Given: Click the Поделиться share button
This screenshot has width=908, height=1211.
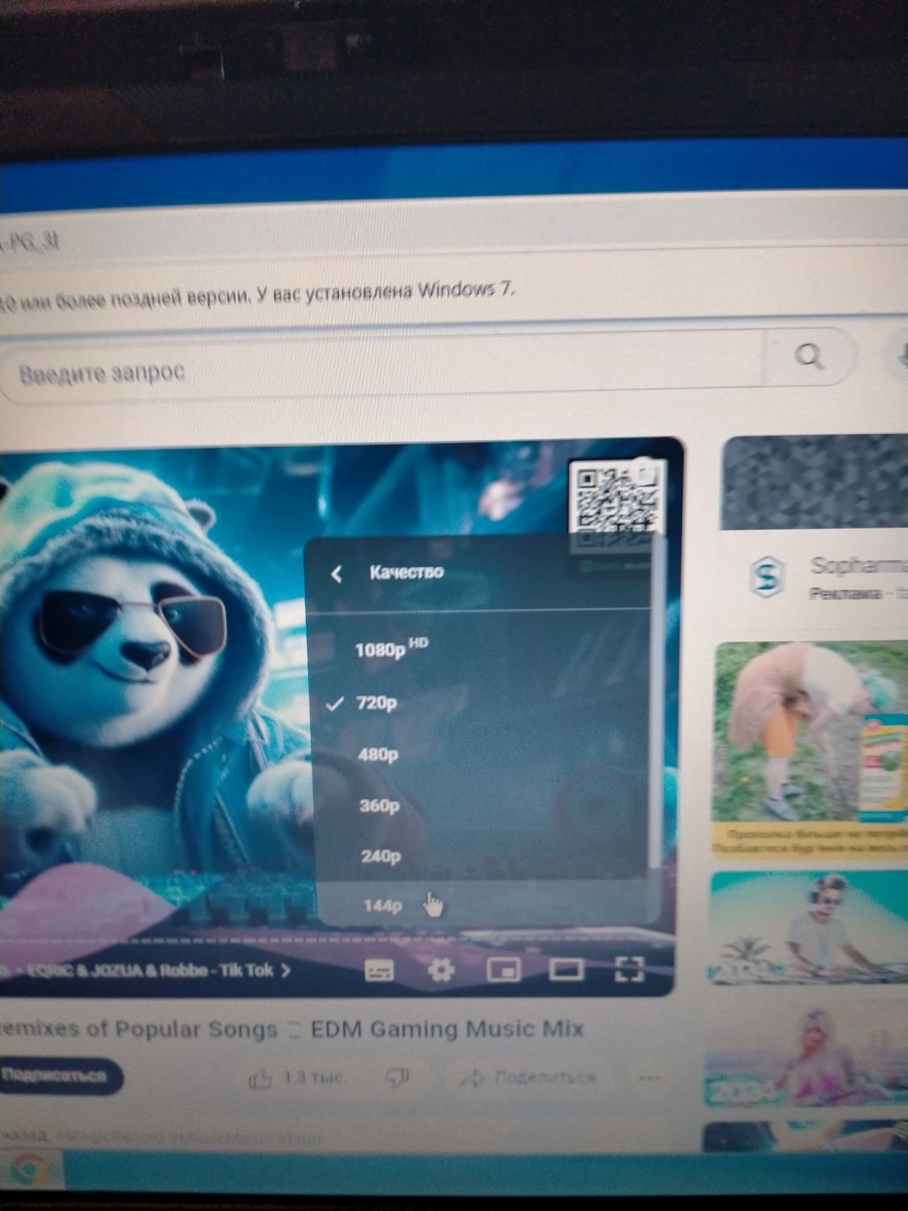Looking at the screenshot, I should [x=528, y=1077].
